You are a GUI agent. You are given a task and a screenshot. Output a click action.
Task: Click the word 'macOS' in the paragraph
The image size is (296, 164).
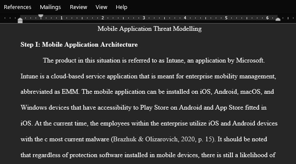pyautogui.click(x=251, y=92)
